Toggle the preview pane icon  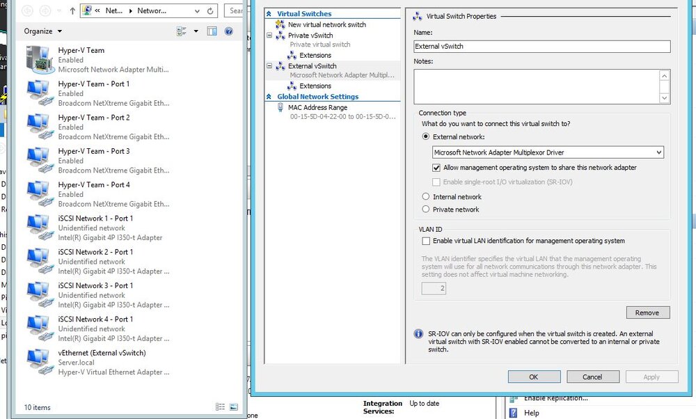(x=212, y=31)
